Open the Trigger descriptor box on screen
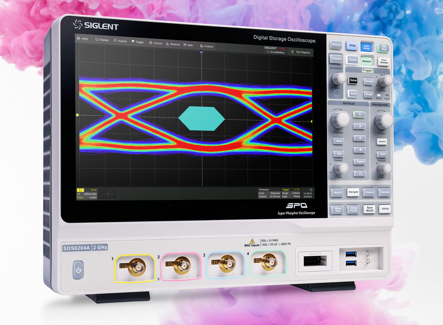 coord(291,193)
